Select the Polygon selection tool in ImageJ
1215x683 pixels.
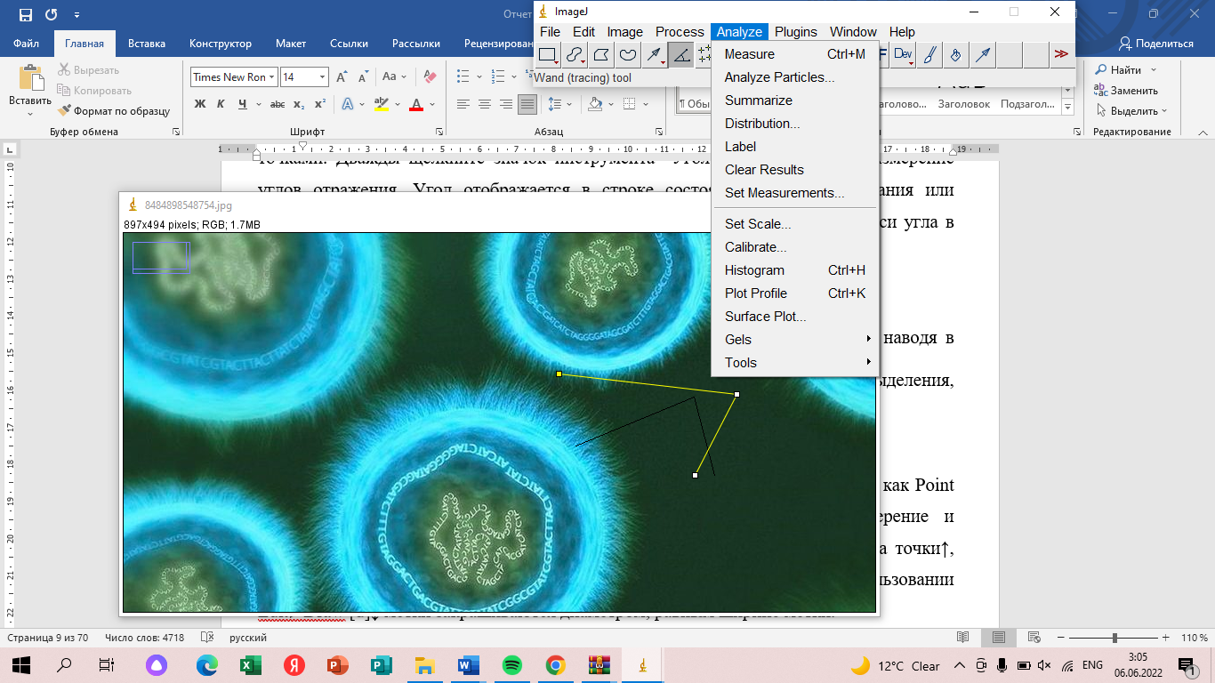point(602,55)
